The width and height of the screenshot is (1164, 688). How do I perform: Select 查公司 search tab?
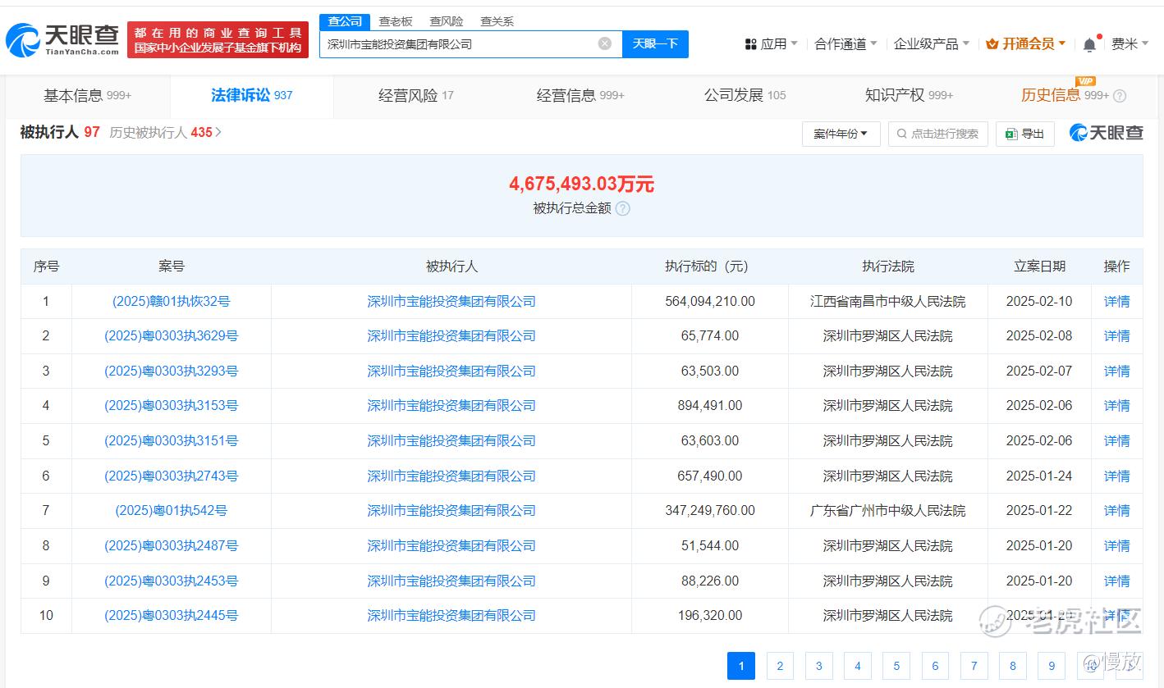coord(345,21)
